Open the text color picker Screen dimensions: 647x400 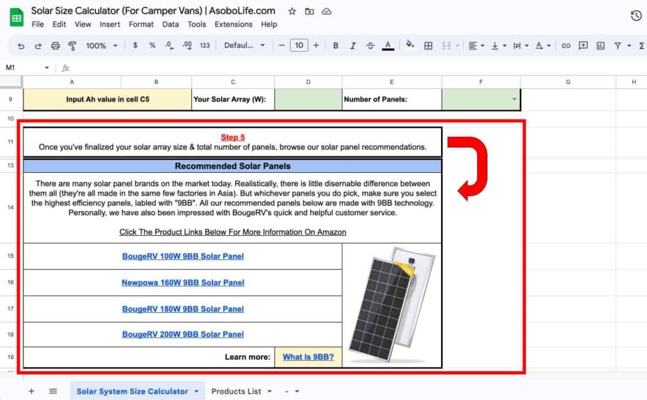pos(388,45)
